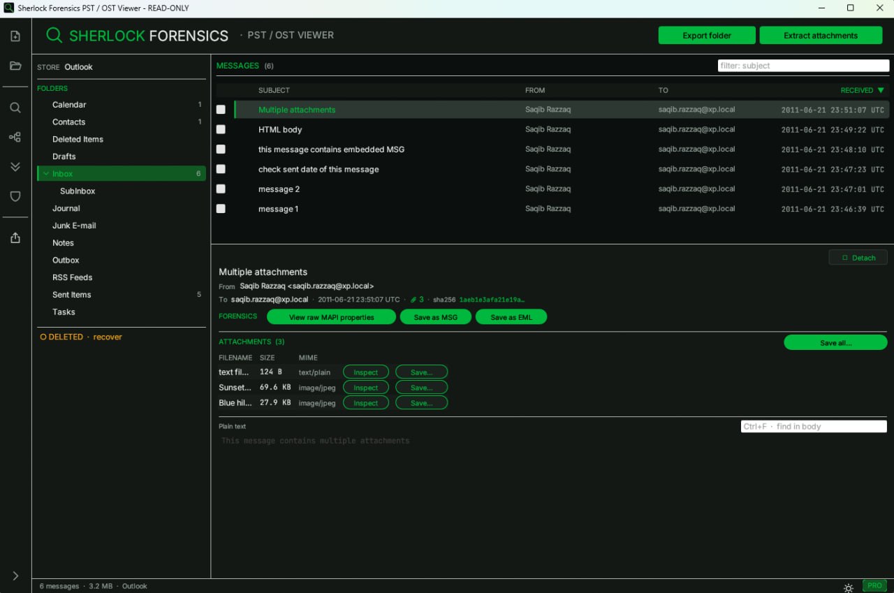This screenshot has width=894, height=593.
Task: Click the FROM column header
Action: tap(535, 90)
